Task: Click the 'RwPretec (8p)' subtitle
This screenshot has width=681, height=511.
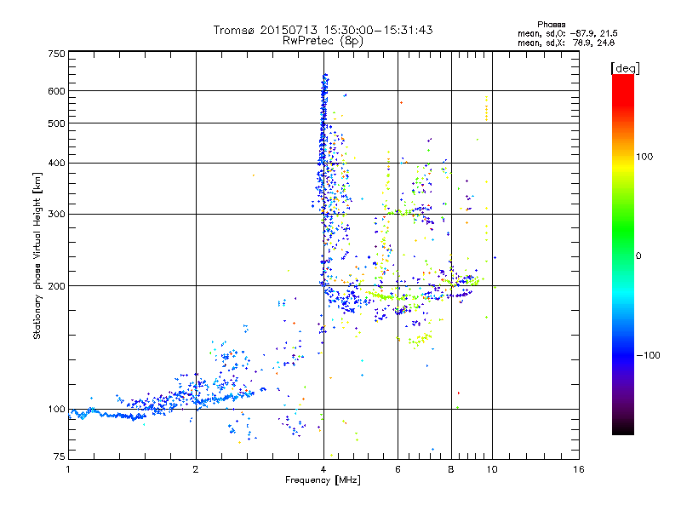Action: [x=323, y=41]
